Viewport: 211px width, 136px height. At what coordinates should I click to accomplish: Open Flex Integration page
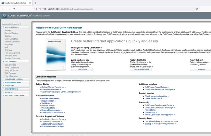(x=11, y=76)
